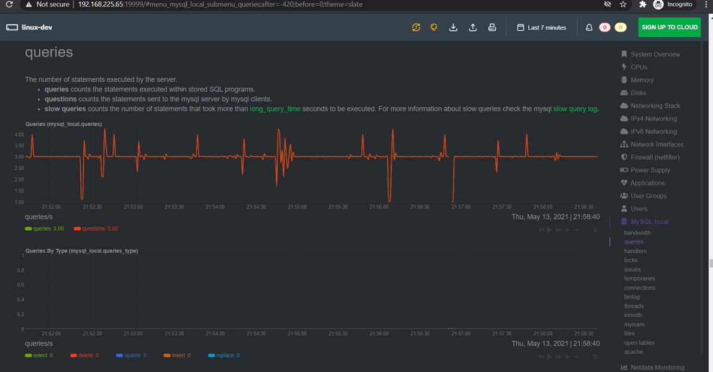Screen dimensions: 713x372
Task: Click the yellow update refresh icon in toolbar
Action: tap(417, 27)
